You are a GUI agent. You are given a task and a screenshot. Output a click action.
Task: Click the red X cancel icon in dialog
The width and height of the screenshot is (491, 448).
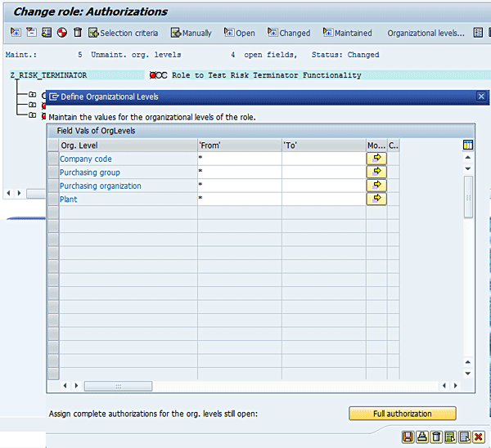[x=479, y=437]
